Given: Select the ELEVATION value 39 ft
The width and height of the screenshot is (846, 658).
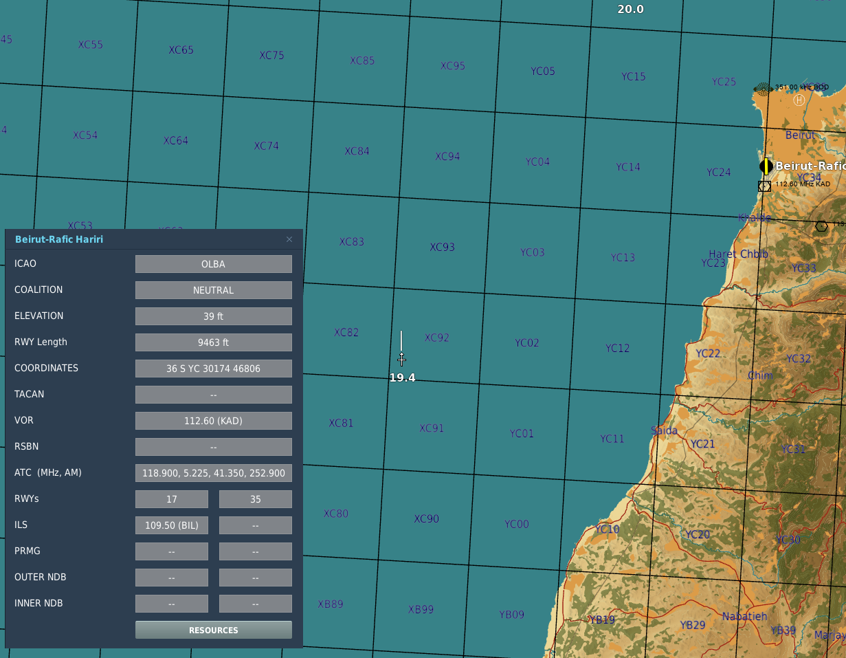Looking at the screenshot, I should 214,316.
